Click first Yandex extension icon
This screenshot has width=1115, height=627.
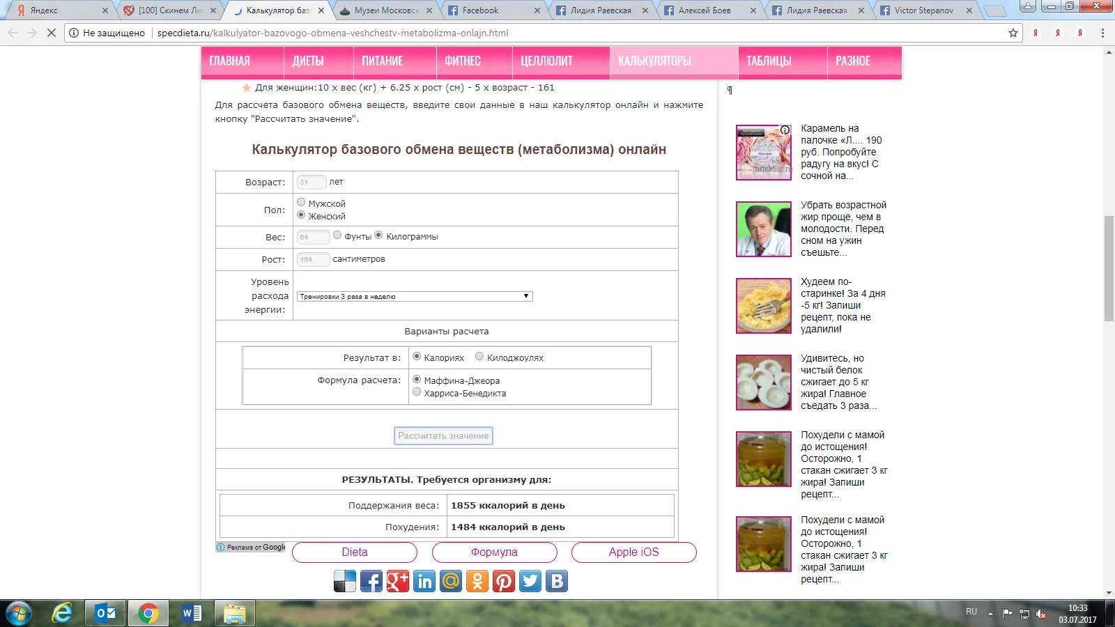1036,33
